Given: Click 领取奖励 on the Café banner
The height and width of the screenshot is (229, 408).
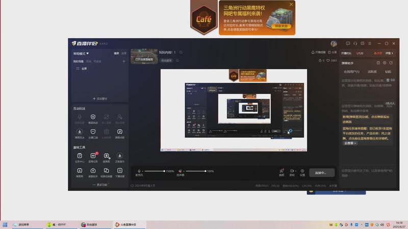Looking at the screenshot, I should (281, 26).
